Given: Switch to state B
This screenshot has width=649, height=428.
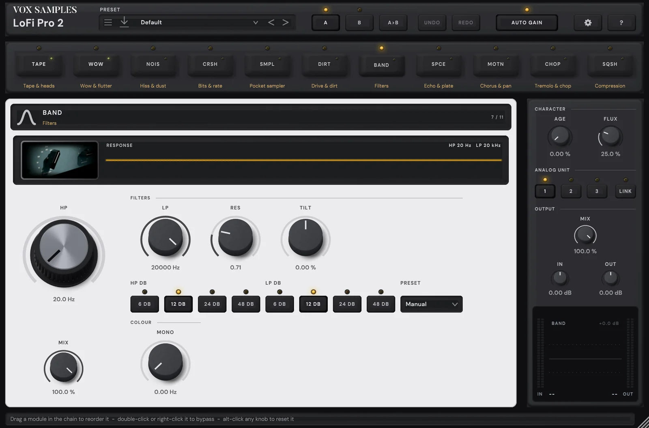Looking at the screenshot, I should tap(359, 23).
